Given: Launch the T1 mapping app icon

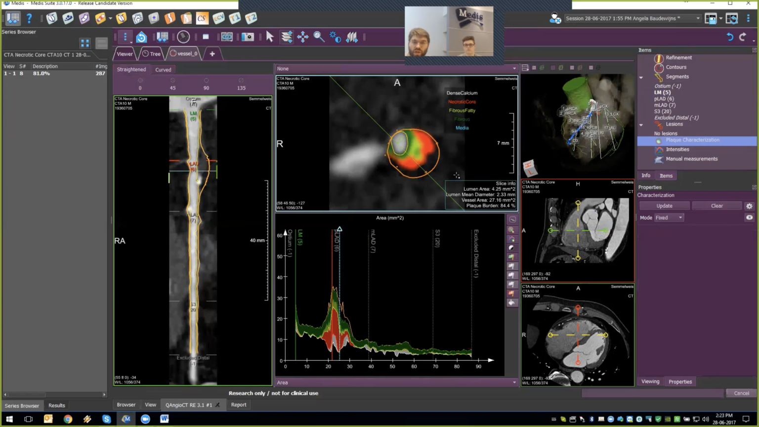Looking at the screenshot, I should point(235,18).
